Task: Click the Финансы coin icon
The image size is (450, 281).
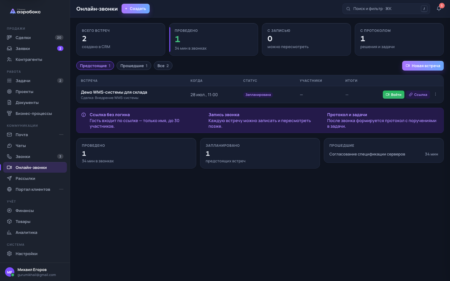Action: [9, 210]
